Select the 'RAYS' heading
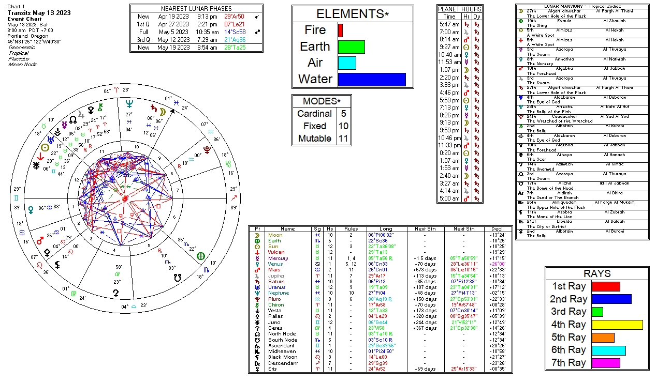Viewport: 656px width, 383px height. click(x=597, y=274)
